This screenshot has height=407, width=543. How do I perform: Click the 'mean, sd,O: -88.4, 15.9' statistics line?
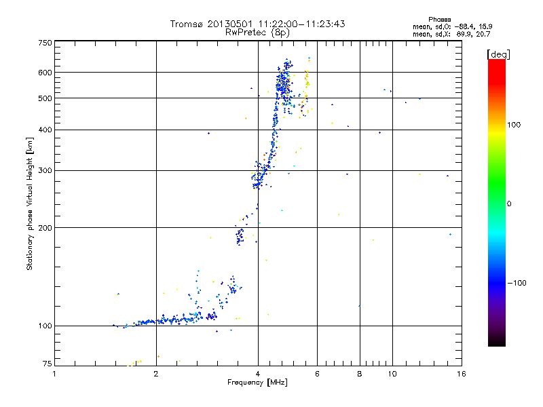(x=453, y=26)
